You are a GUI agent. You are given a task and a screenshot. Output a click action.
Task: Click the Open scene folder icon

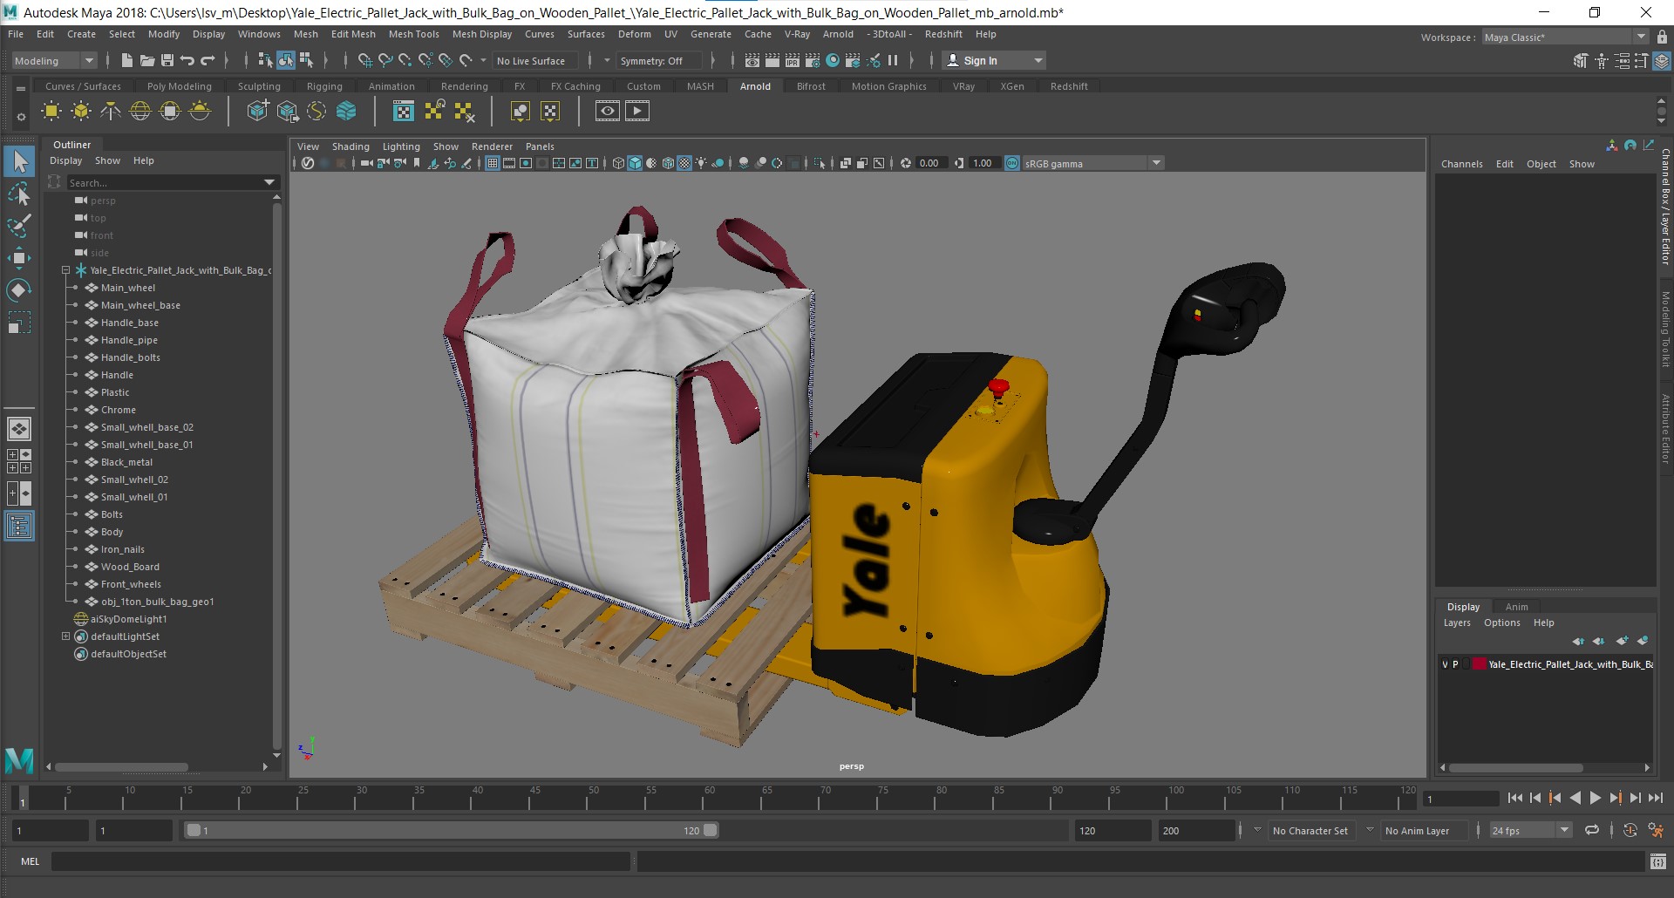click(146, 60)
